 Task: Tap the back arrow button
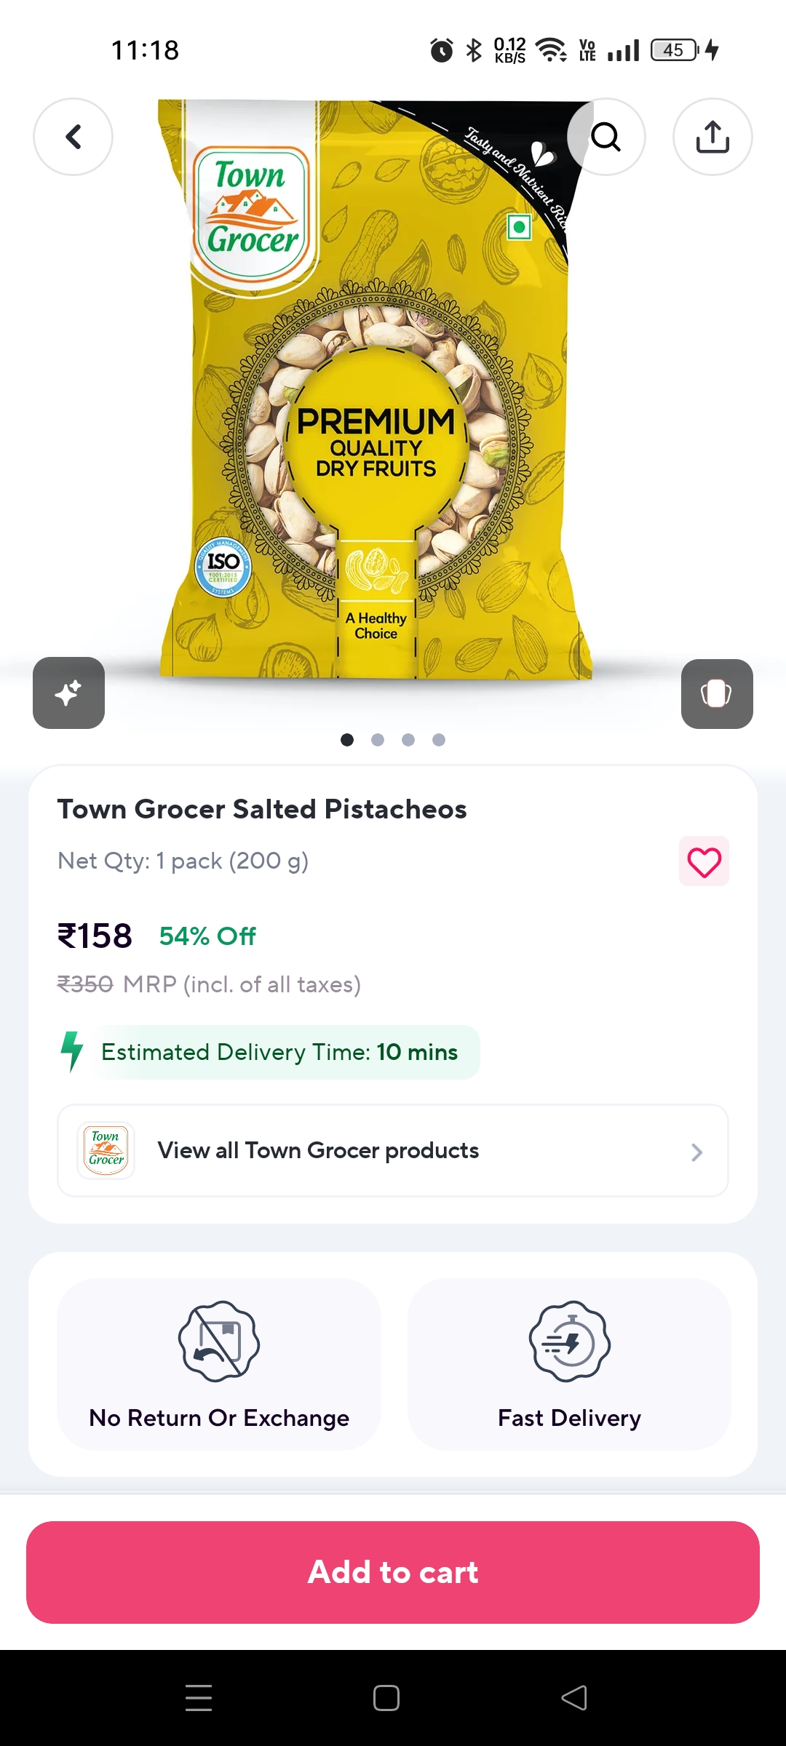[x=74, y=137]
